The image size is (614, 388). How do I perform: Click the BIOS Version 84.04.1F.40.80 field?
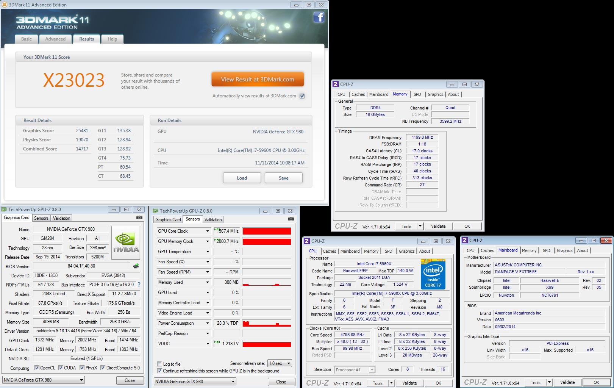tap(81, 266)
